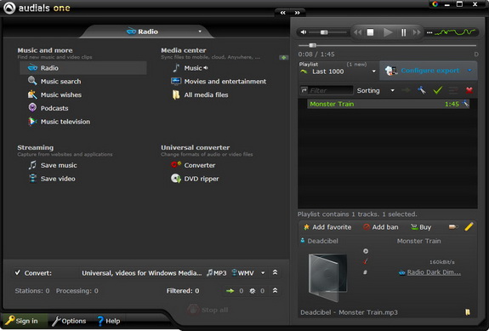Click folder icon next to Monster Train.mp3
This screenshot has height=331, width=489.
468,312
